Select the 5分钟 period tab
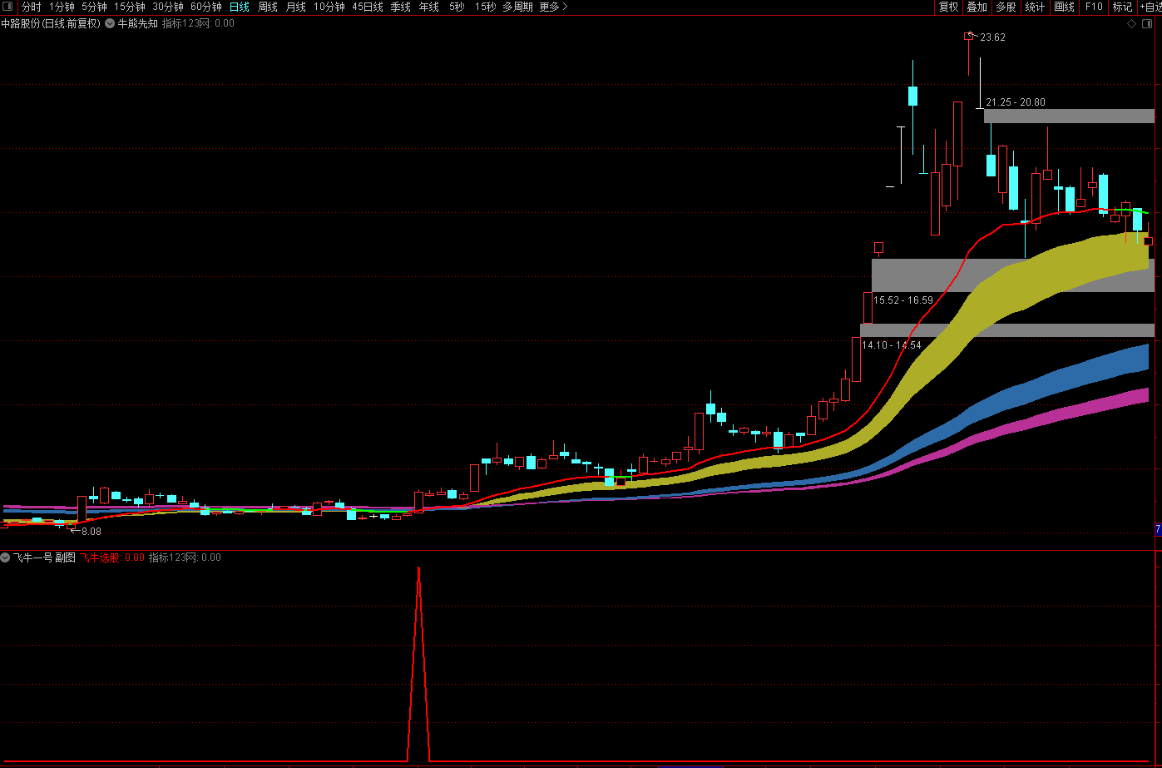 (x=94, y=7)
